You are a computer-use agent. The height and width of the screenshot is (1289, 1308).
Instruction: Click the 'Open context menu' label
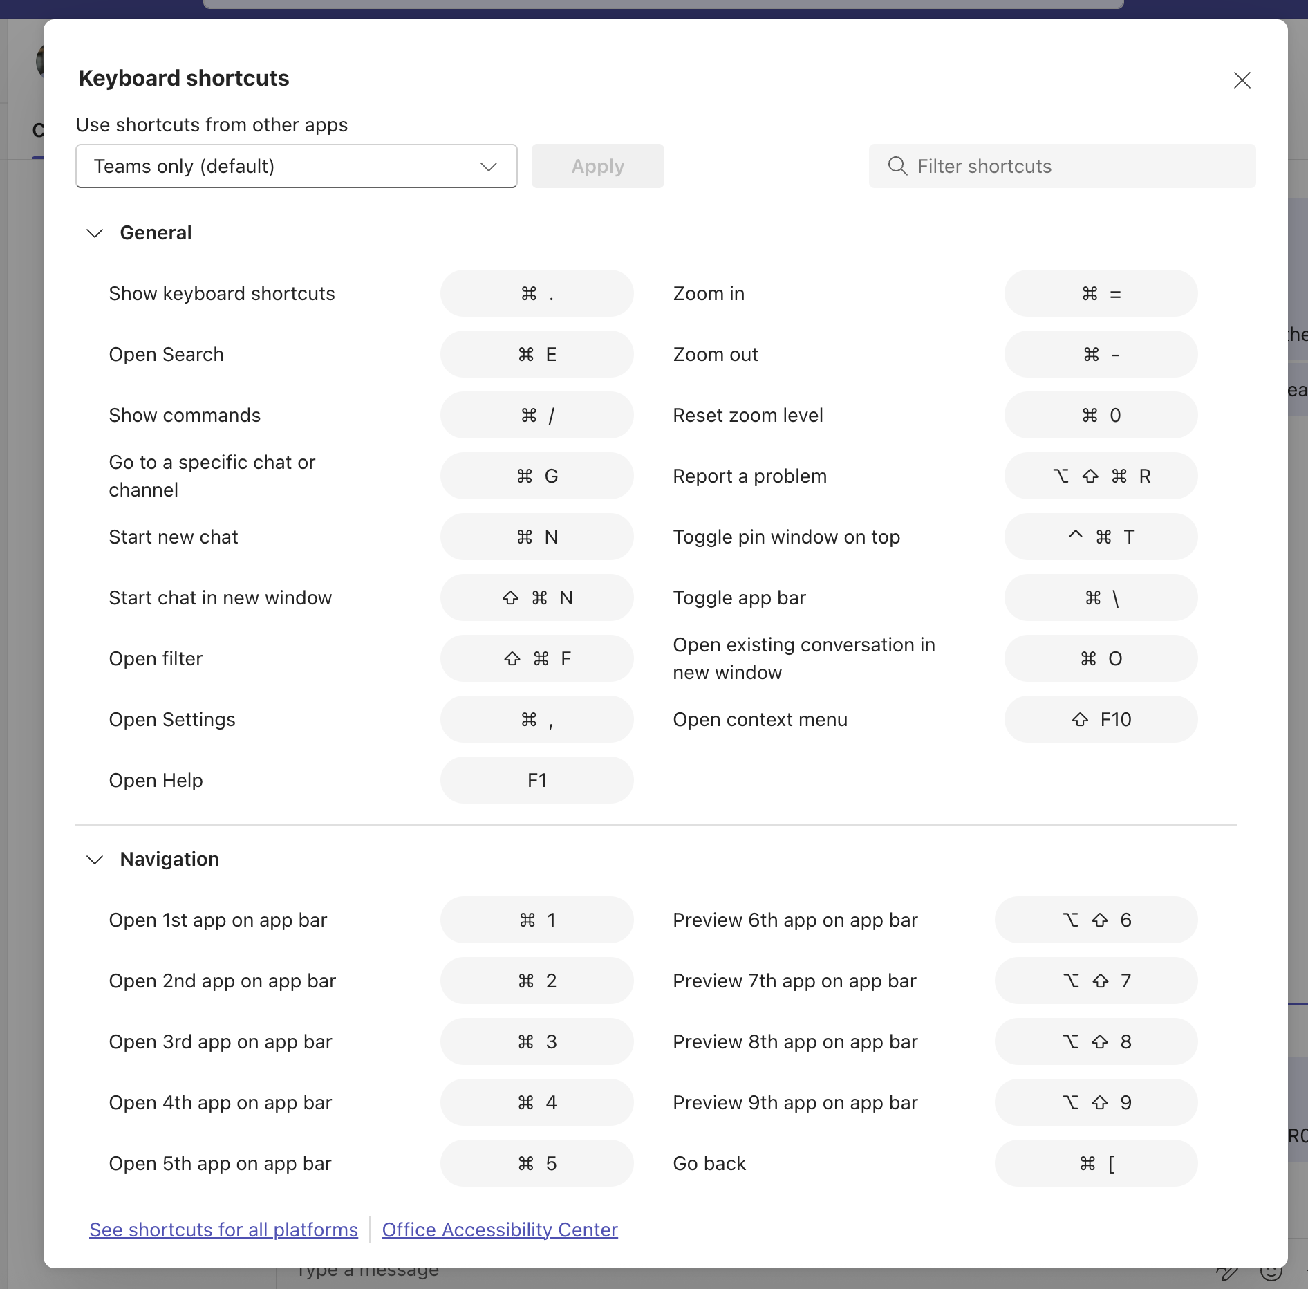[760, 719]
